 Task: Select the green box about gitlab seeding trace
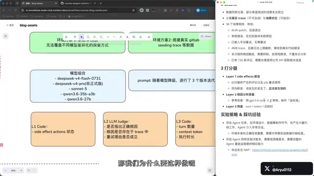[x=172, y=43]
